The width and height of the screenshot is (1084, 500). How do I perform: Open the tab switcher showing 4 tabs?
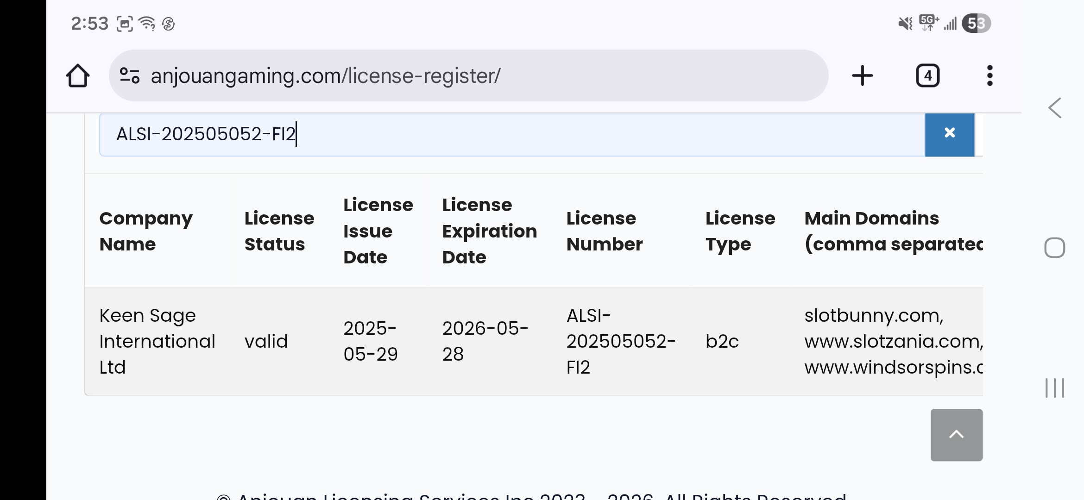pyautogui.click(x=927, y=76)
